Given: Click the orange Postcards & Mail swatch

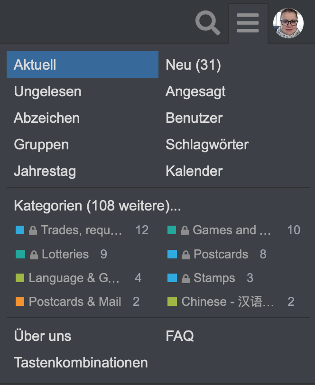Looking at the screenshot, I should click(20, 302).
